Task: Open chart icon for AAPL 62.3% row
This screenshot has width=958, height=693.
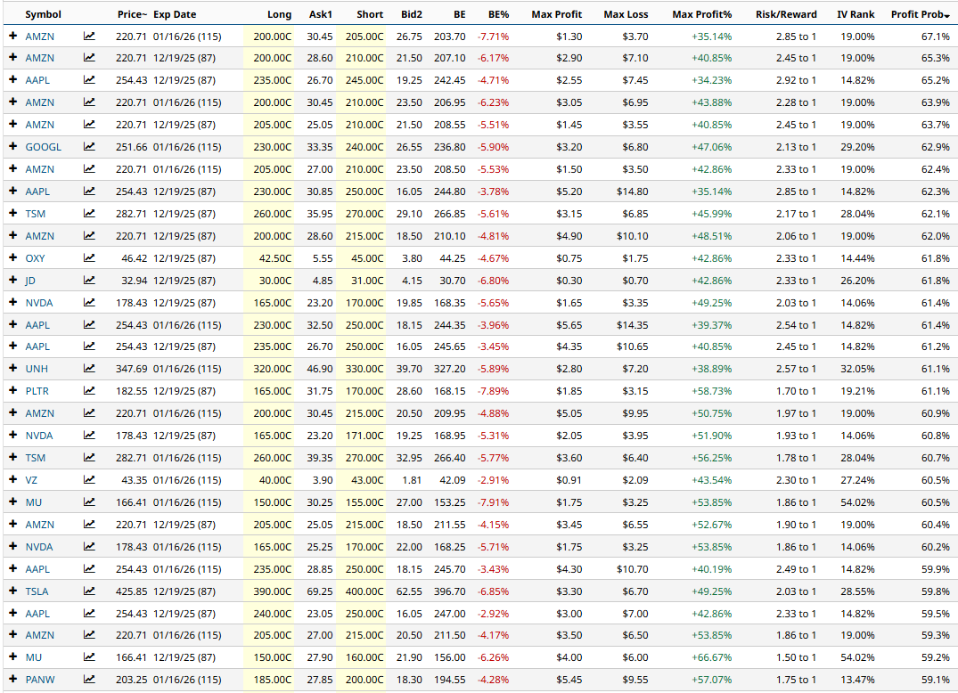Action: pos(89,192)
